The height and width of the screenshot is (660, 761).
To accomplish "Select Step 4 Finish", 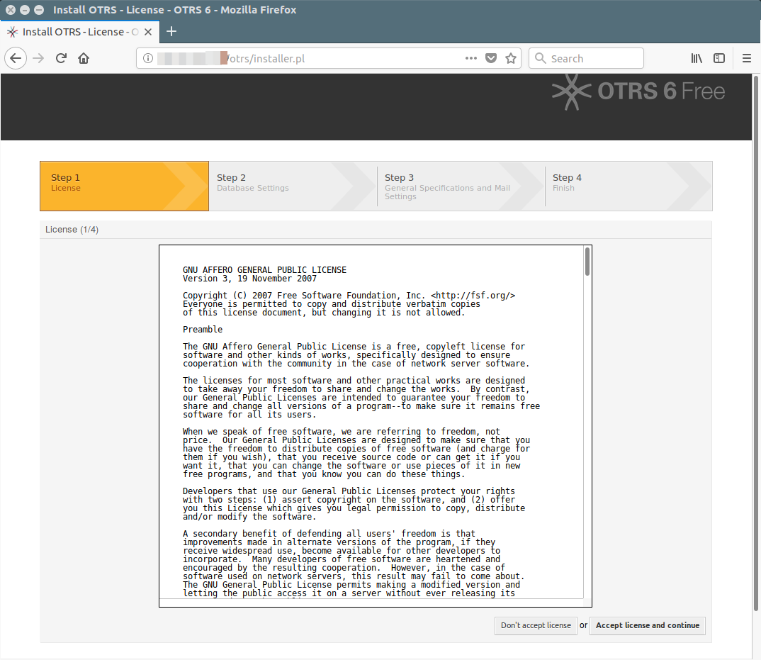I will [628, 186].
